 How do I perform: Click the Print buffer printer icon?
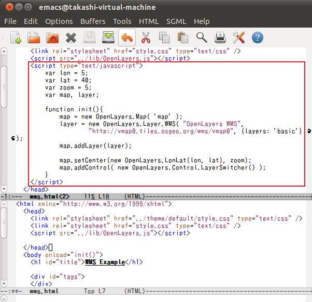pos(220,37)
